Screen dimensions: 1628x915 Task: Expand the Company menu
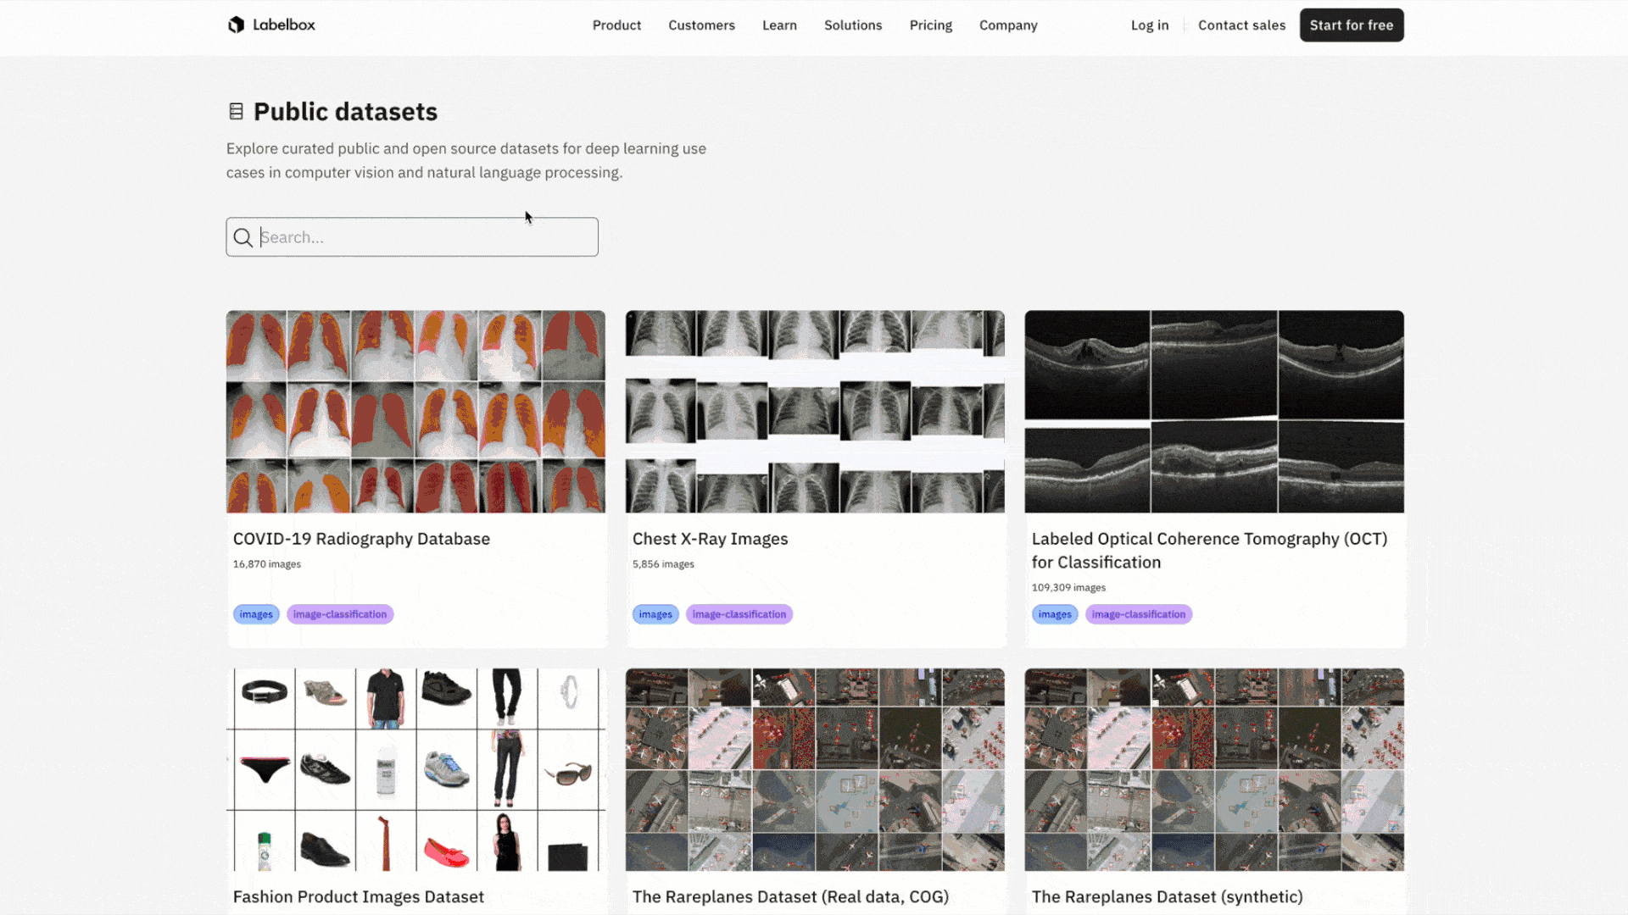click(x=1008, y=25)
